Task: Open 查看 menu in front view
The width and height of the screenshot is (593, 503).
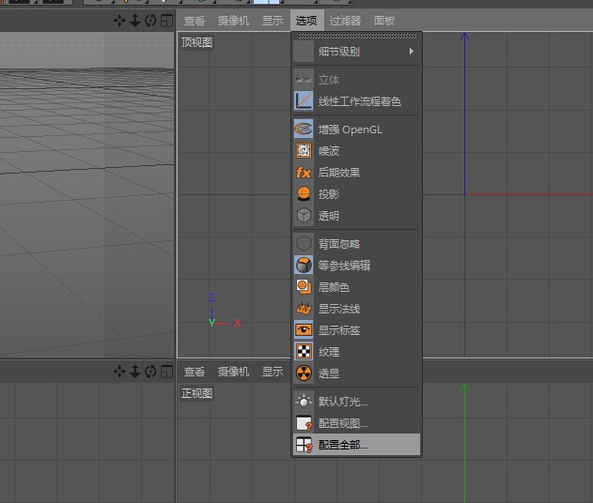Action: click(195, 372)
